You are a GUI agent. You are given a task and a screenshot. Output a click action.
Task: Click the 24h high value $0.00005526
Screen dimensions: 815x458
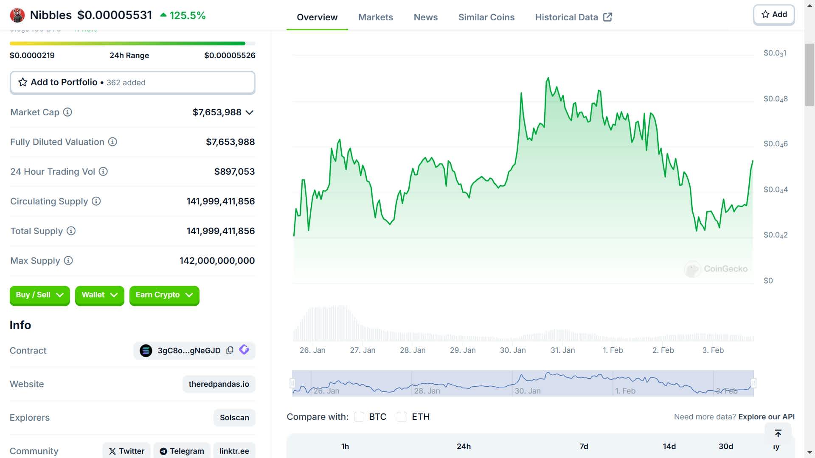(230, 56)
